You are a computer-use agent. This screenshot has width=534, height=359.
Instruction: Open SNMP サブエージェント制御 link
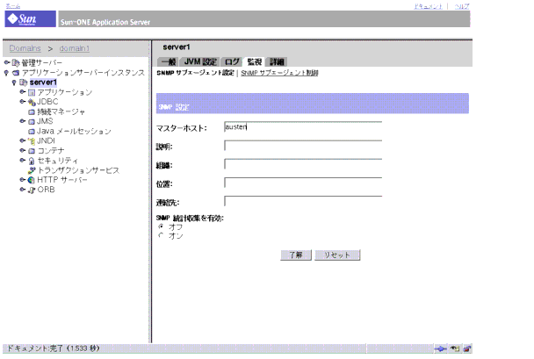coord(279,73)
